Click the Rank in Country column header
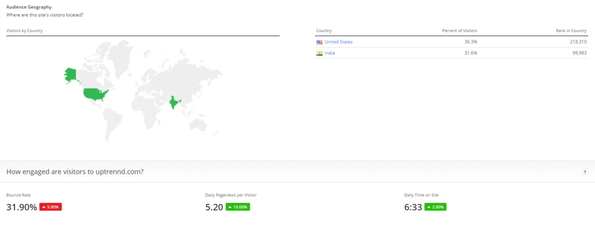The height and width of the screenshot is (229, 595). [571, 30]
